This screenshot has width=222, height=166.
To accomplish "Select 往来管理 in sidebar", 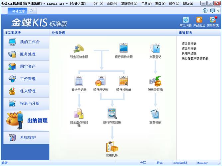I will pos(26,91).
